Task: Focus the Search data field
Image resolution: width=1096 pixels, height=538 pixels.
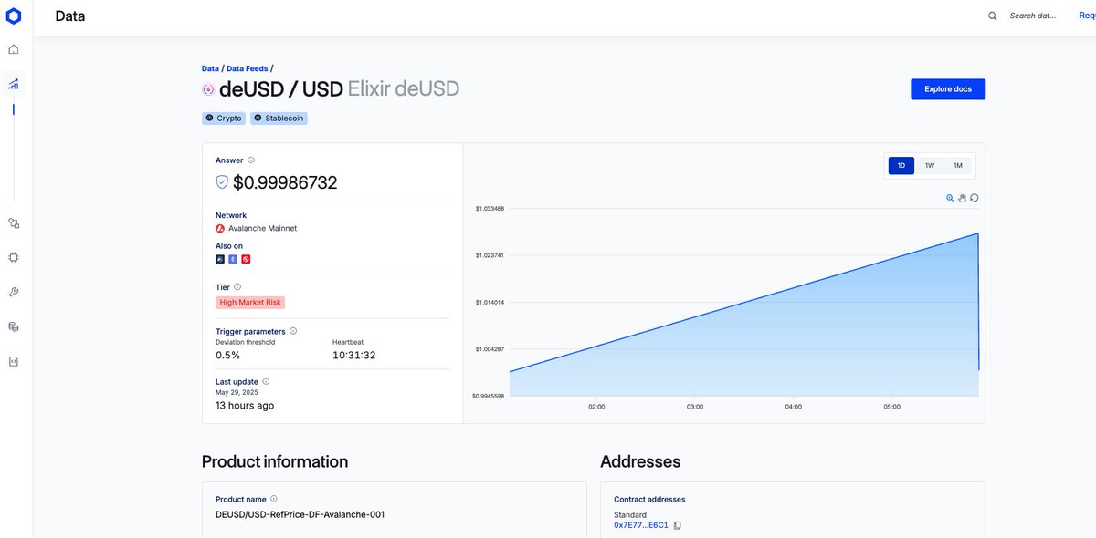Action: [x=1033, y=16]
